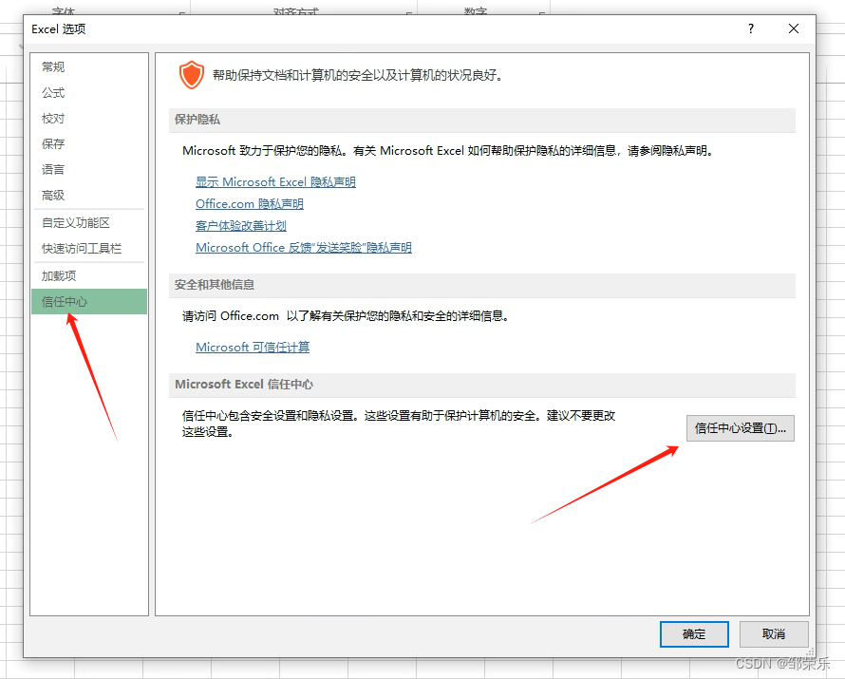Click the paragraph beginning Microsoft 致力于保护
The image size is (845, 679).
(x=448, y=151)
